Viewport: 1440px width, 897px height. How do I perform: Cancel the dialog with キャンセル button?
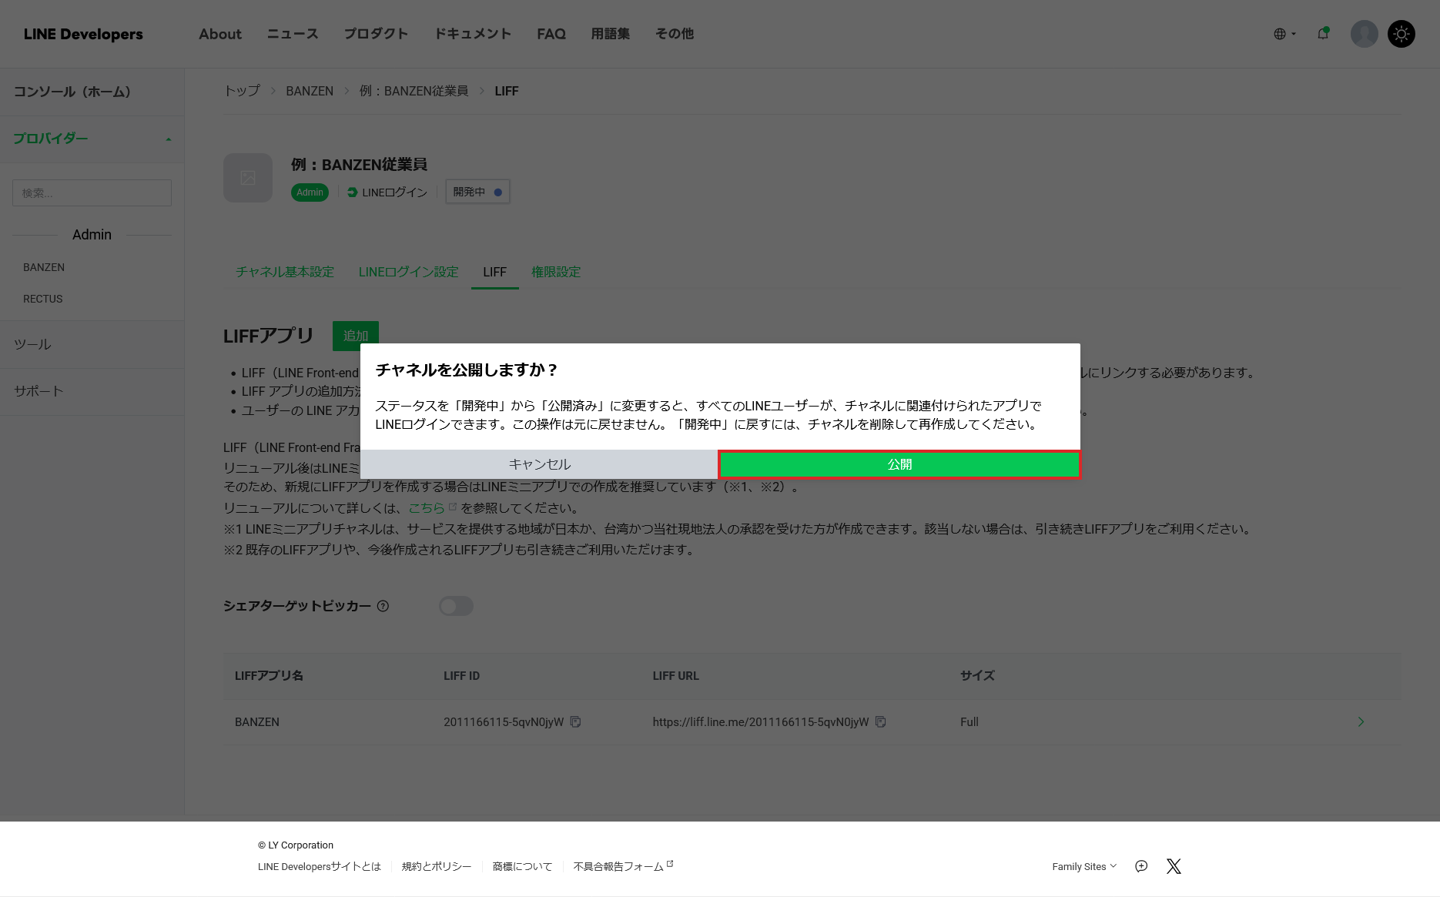point(539,464)
